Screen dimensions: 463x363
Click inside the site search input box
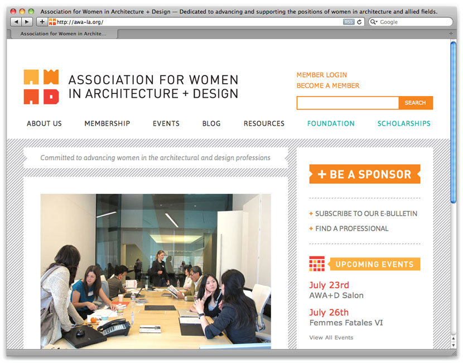click(x=348, y=103)
